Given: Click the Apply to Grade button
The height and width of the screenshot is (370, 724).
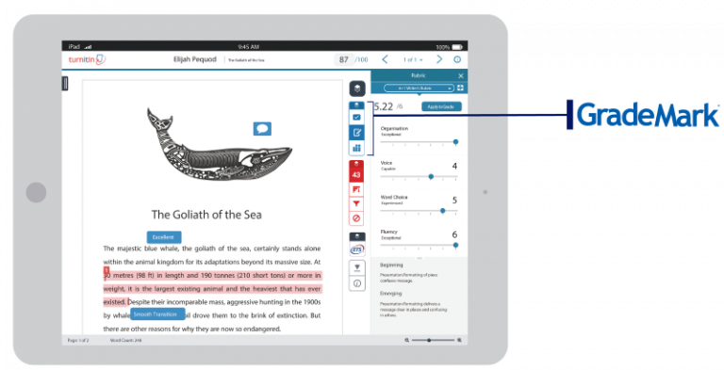Looking at the screenshot, I should click(441, 106).
